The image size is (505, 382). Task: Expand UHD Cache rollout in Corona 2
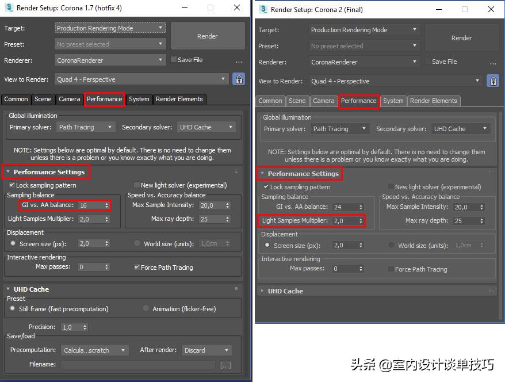pyautogui.click(x=262, y=291)
